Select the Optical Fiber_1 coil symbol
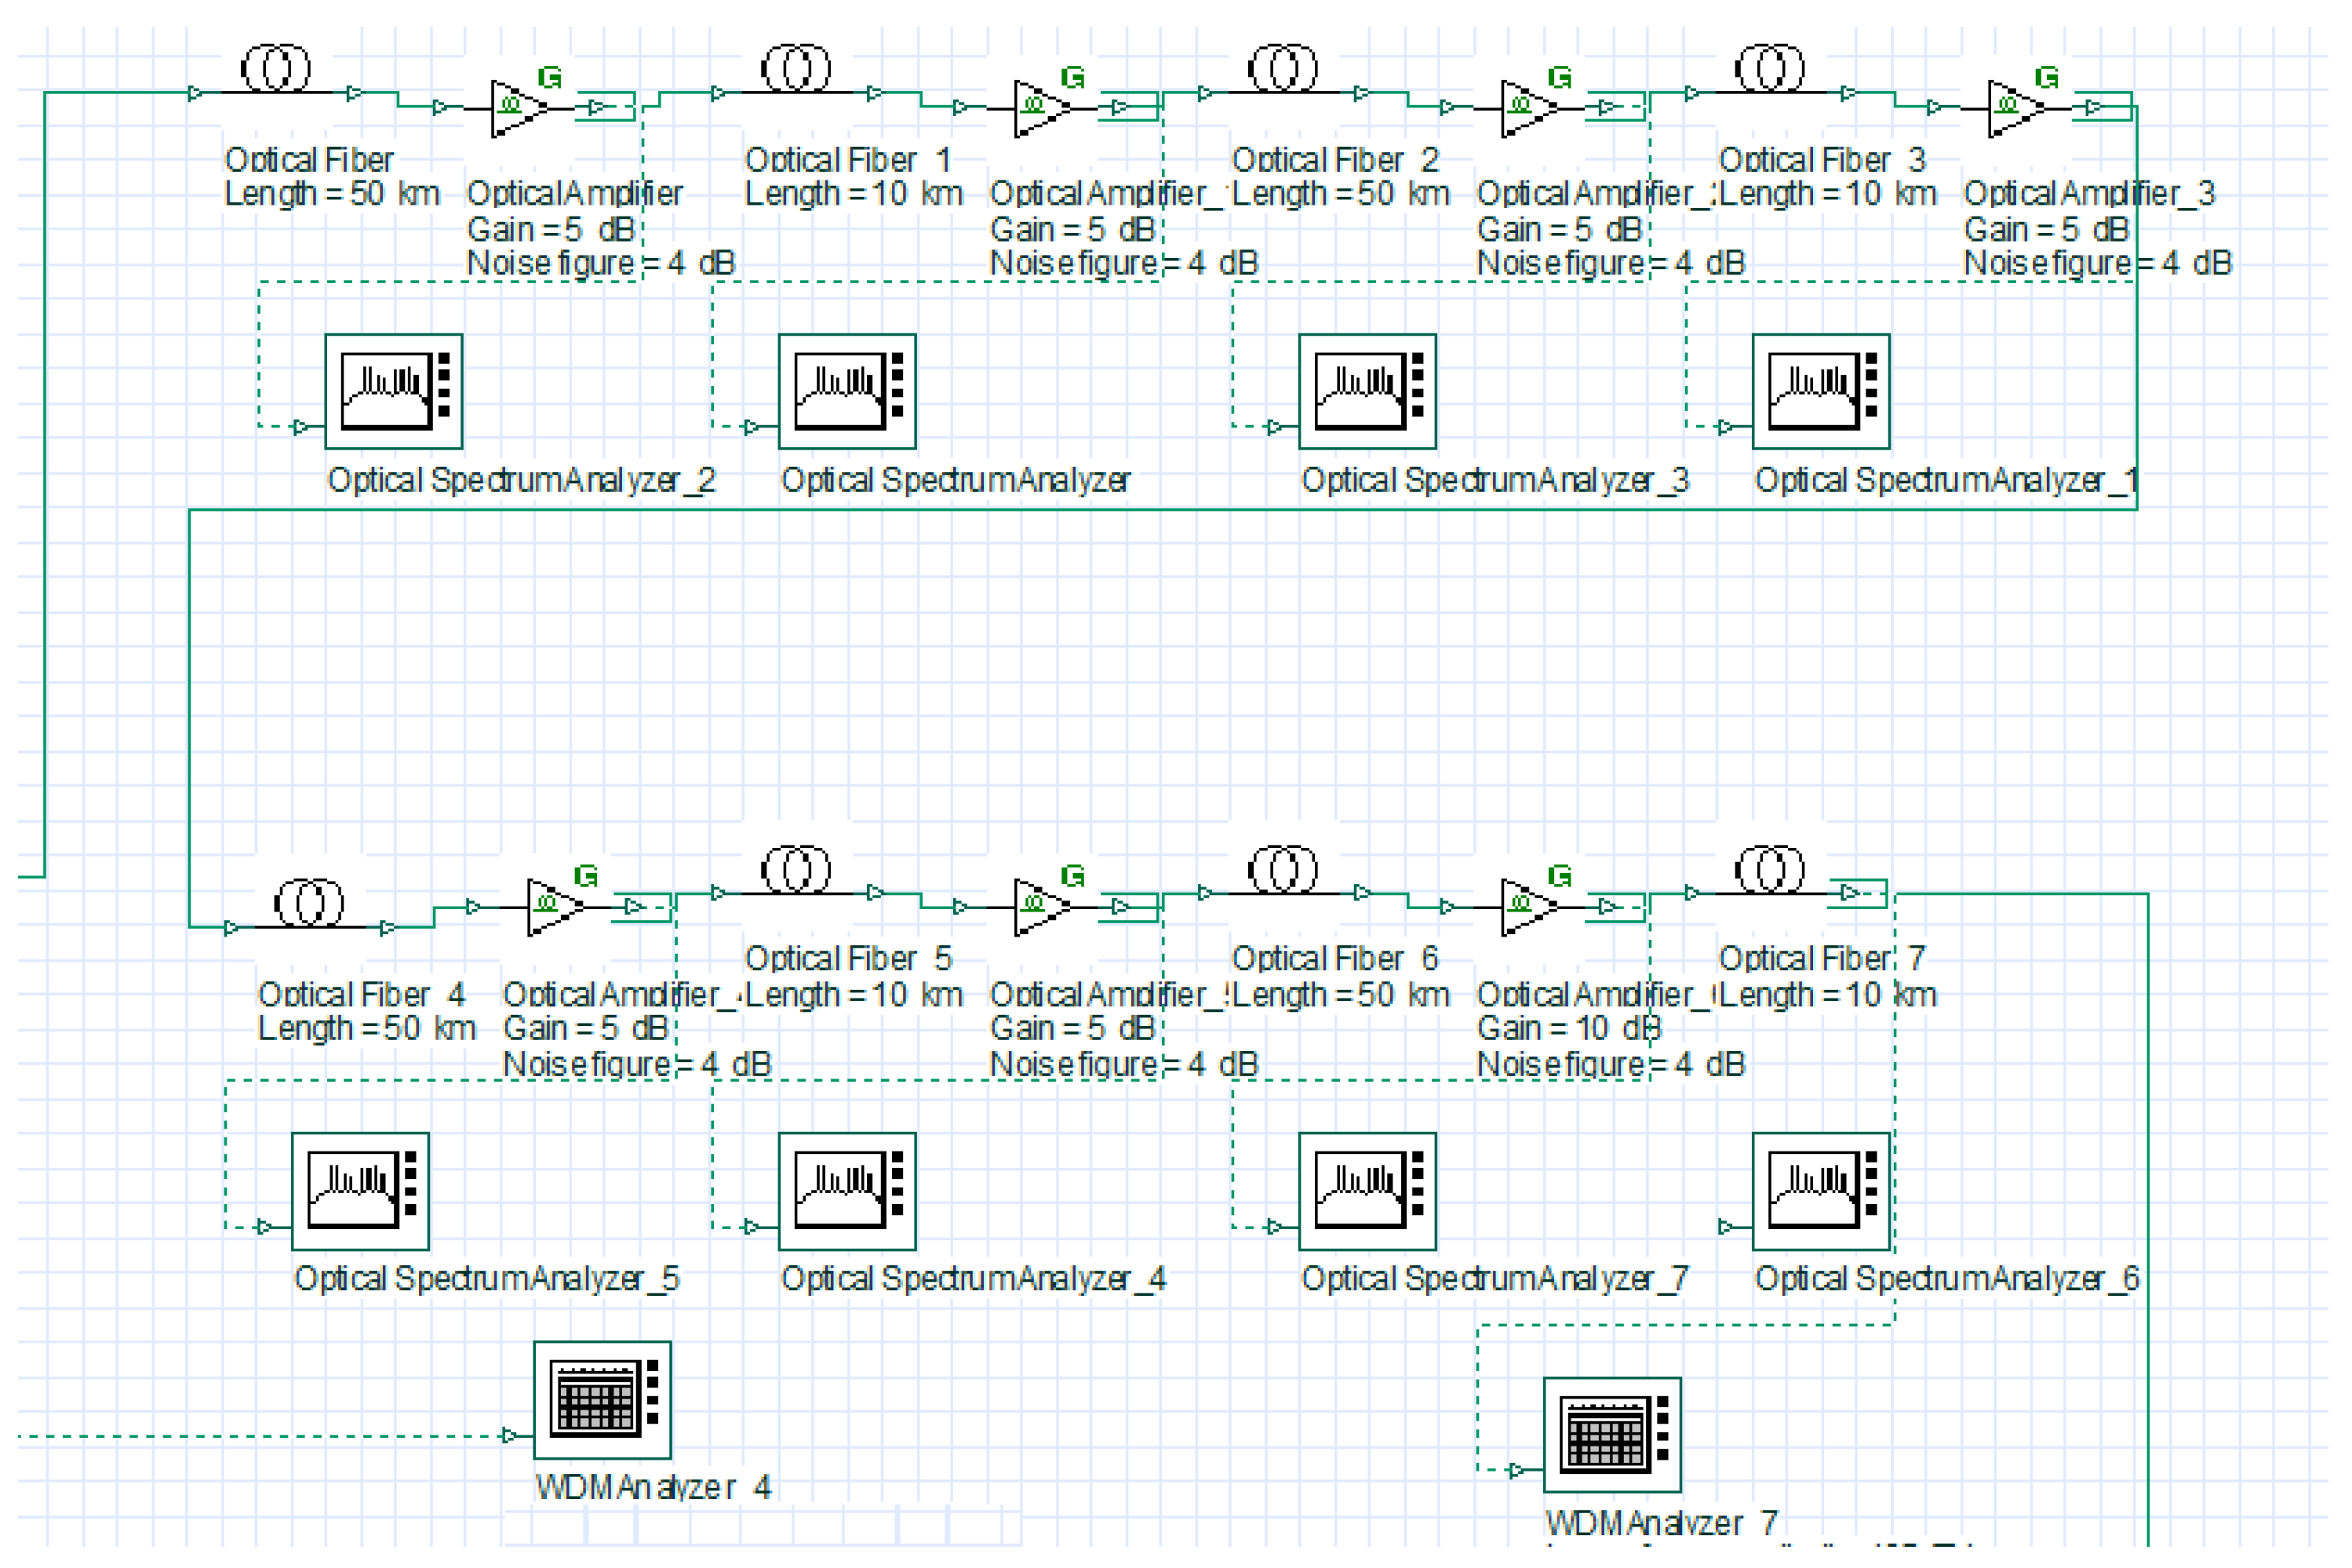The width and height of the screenshot is (2352, 1568). (796, 69)
